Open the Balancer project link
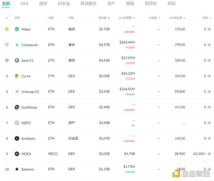This screenshot has height=181, width=214. point(28,169)
